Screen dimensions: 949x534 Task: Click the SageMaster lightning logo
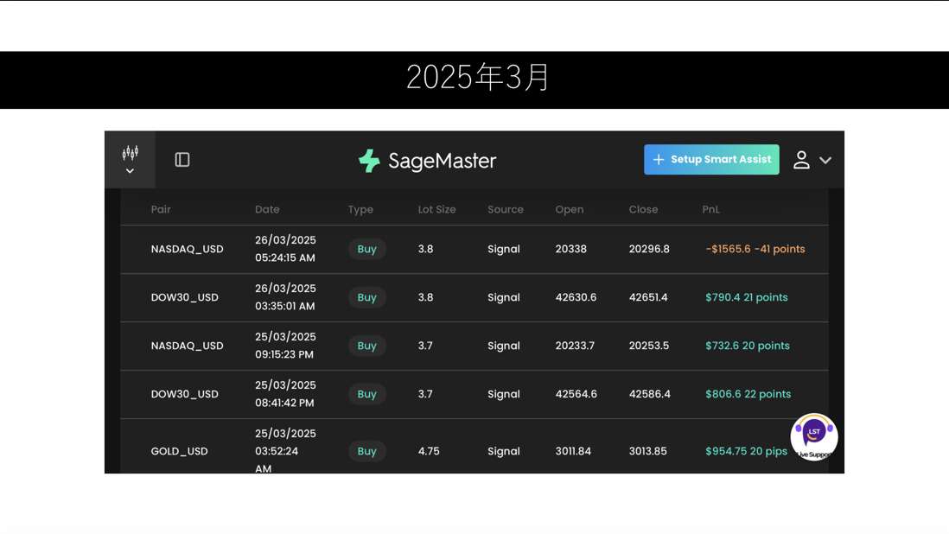pos(369,161)
